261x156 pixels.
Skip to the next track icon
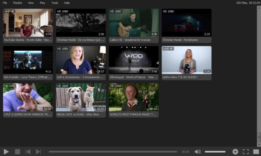[x=38, y=152]
